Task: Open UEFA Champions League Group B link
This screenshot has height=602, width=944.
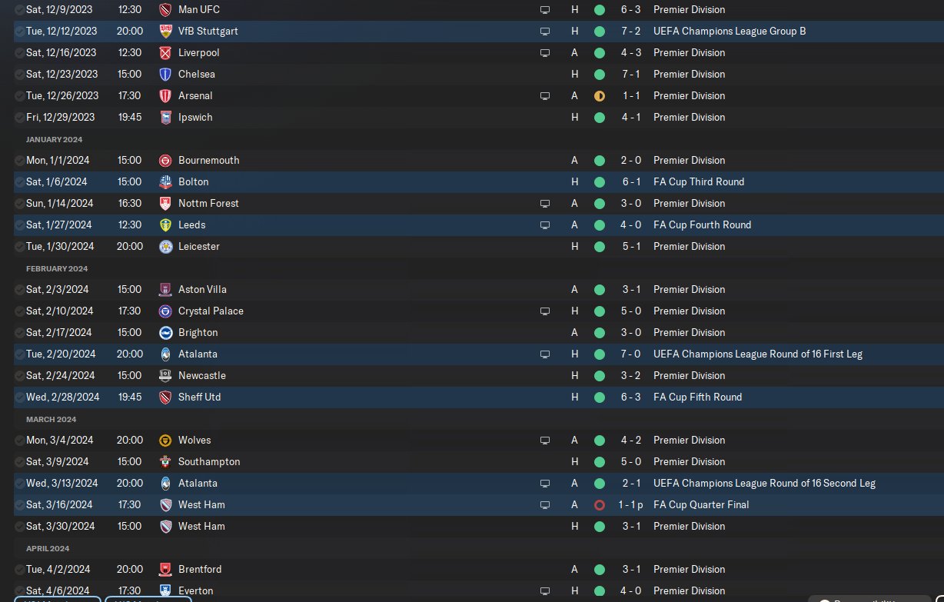Action: click(730, 32)
